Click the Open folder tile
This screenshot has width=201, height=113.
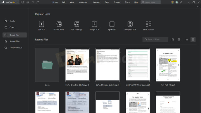(x=47, y=65)
